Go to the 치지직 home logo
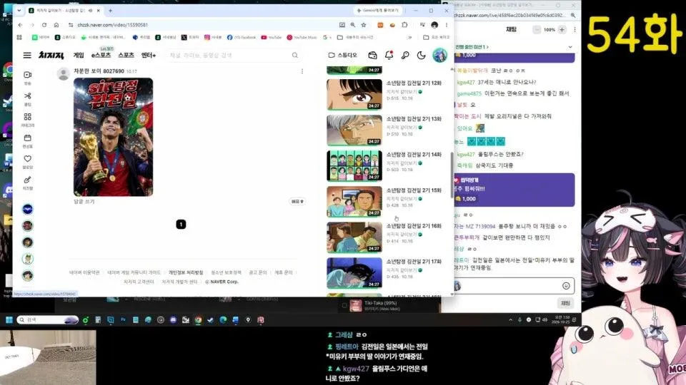 (51, 56)
